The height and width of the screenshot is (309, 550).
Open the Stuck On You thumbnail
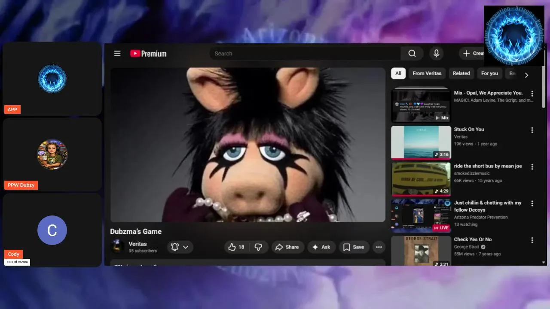421,142
